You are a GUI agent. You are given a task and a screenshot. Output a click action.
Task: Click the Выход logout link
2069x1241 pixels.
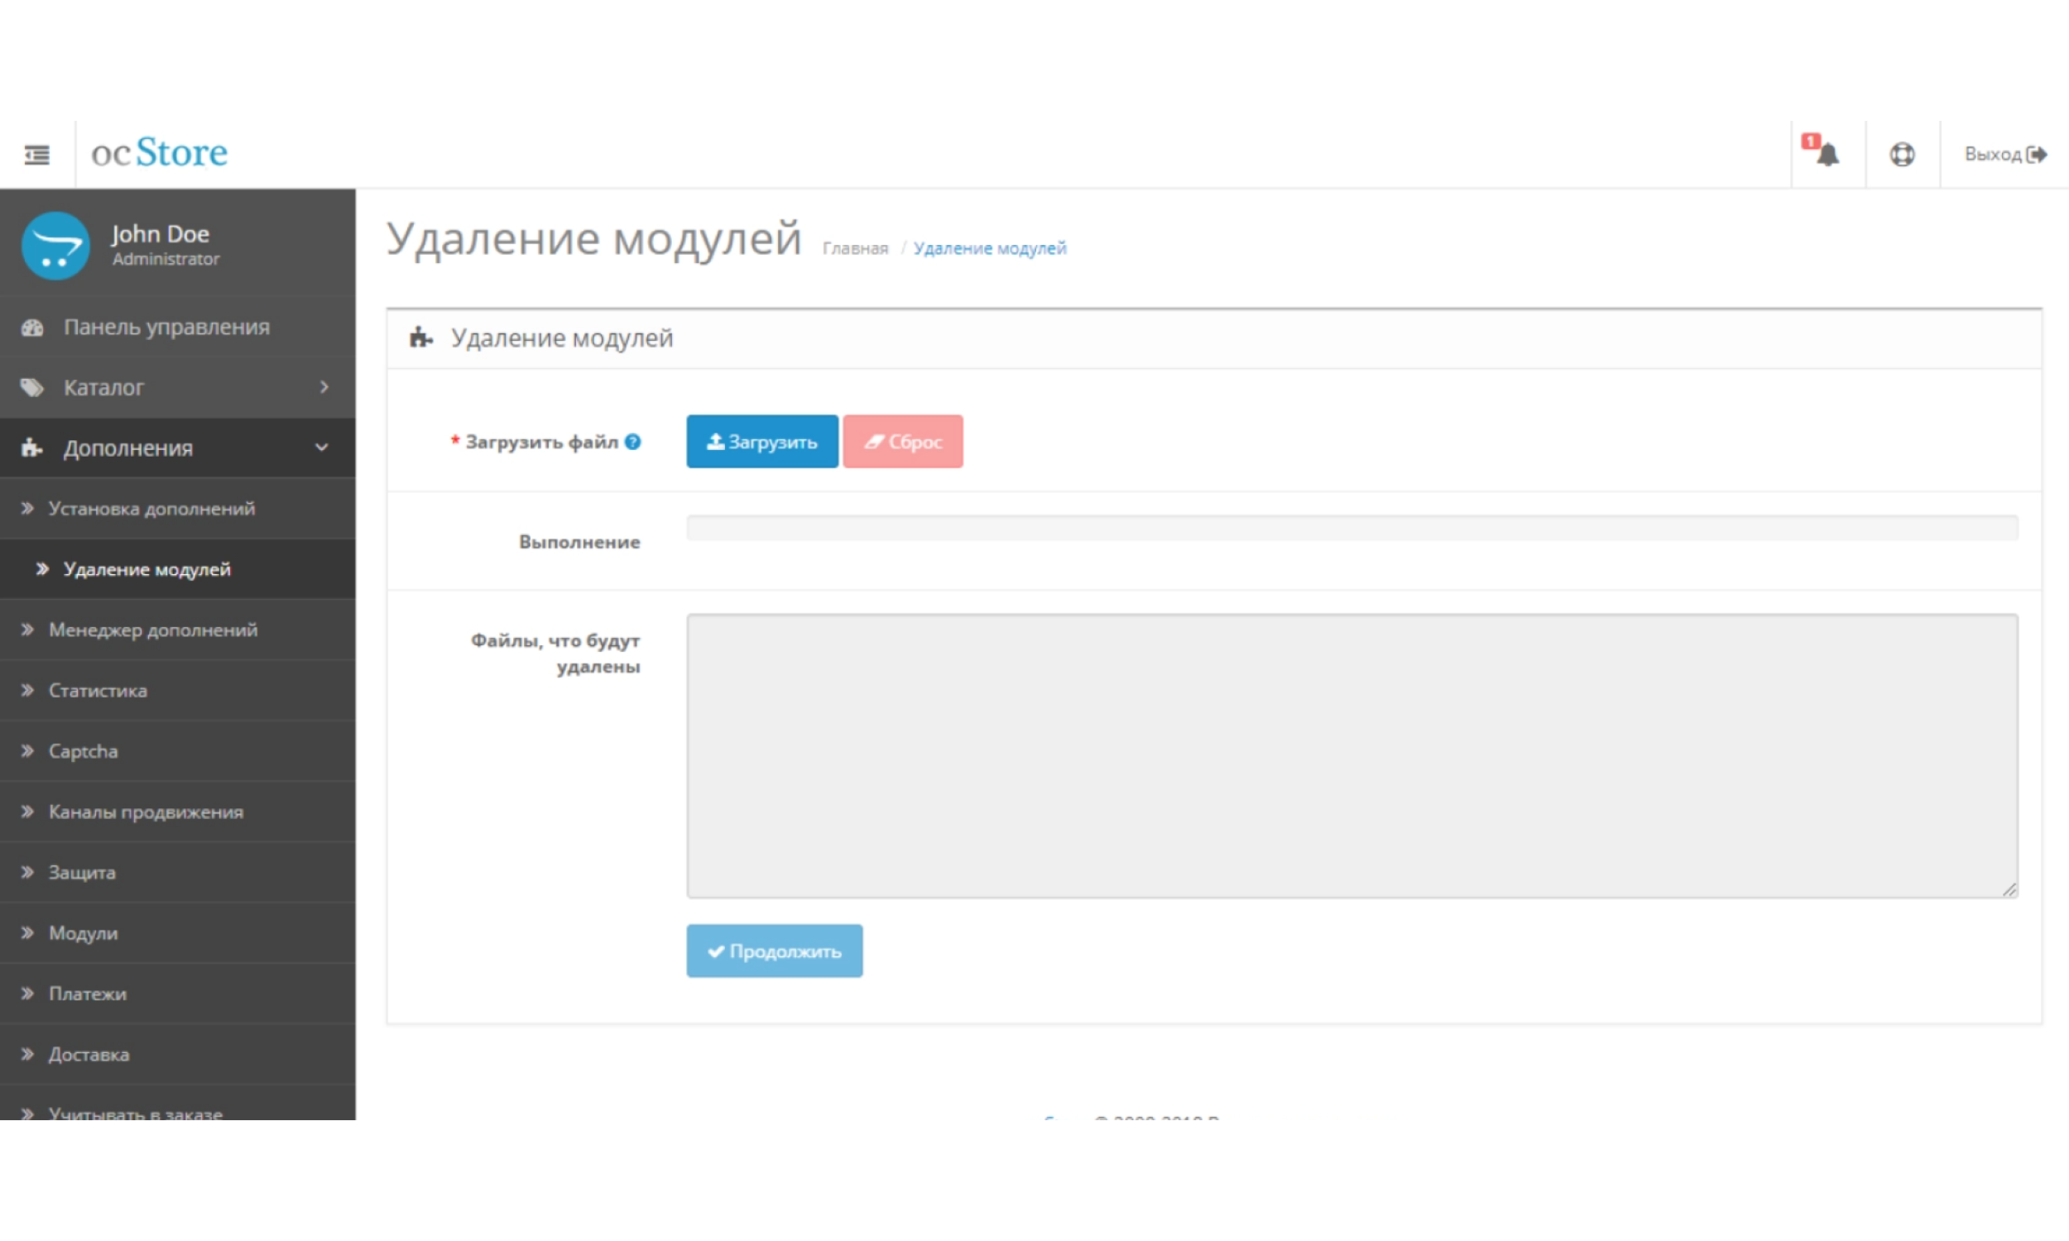coord(2004,155)
